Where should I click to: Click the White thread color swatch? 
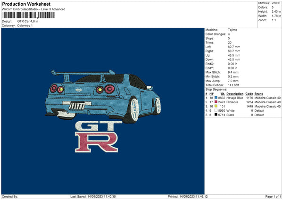click(216, 110)
